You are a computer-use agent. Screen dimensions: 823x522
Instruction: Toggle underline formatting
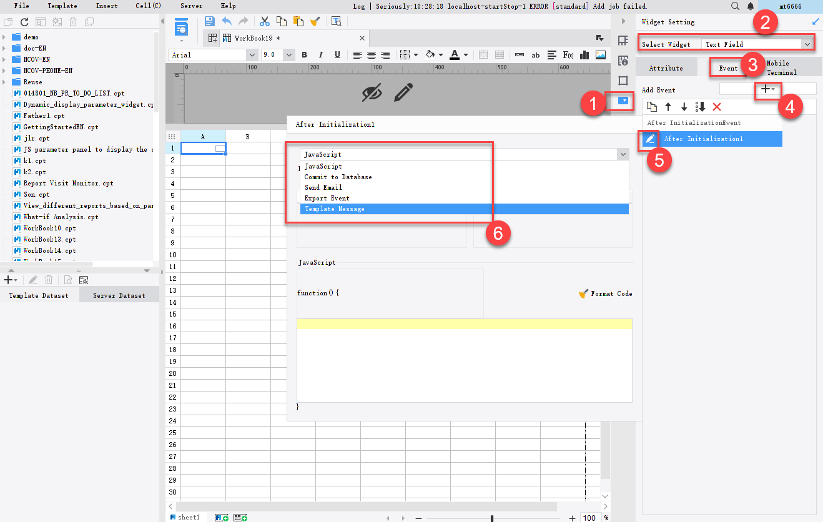(x=336, y=55)
